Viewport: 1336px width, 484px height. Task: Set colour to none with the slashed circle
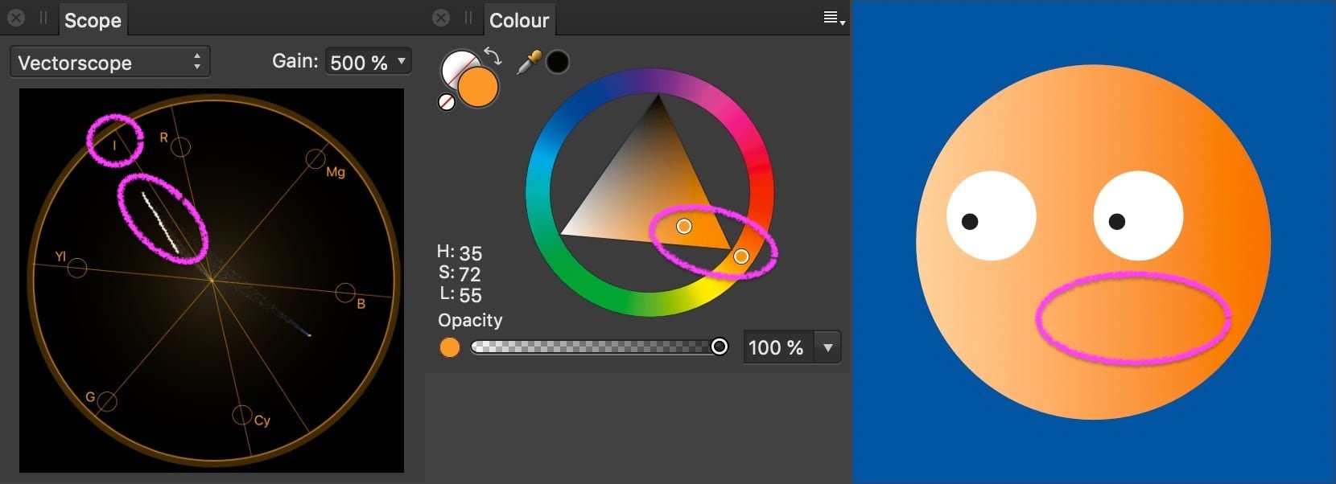point(447,102)
